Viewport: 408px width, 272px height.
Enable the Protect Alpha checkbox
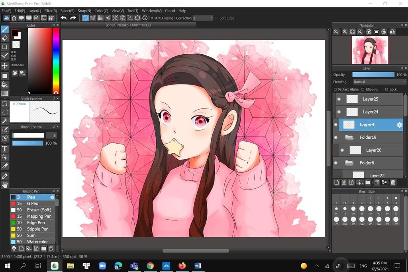pyautogui.click(x=335, y=89)
